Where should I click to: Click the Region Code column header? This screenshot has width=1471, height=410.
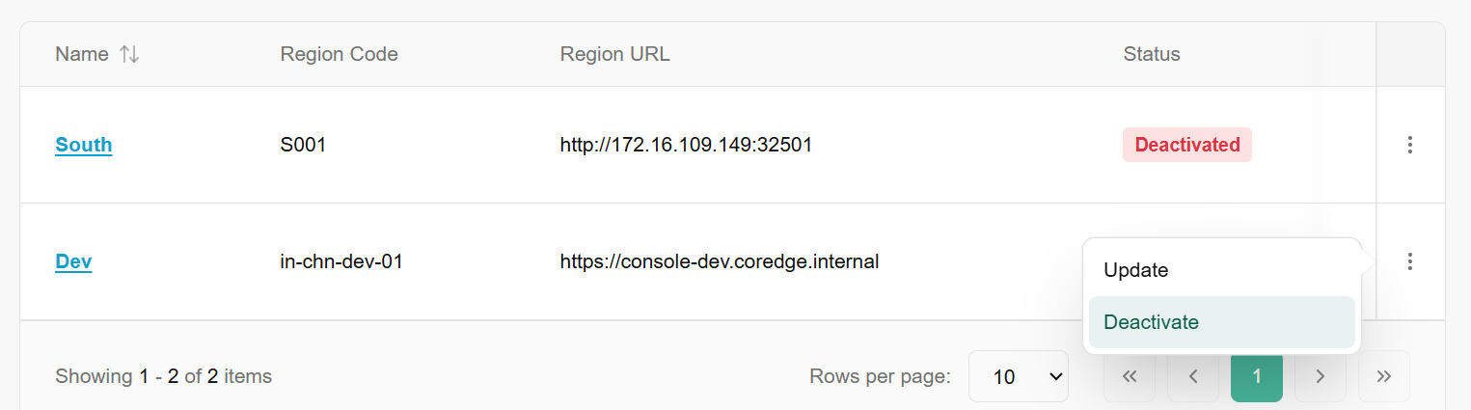click(339, 54)
